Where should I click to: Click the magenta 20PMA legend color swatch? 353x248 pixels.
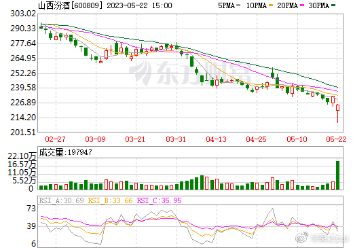click(x=302, y=5)
